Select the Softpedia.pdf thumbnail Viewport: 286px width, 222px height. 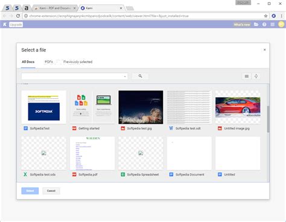click(92, 153)
